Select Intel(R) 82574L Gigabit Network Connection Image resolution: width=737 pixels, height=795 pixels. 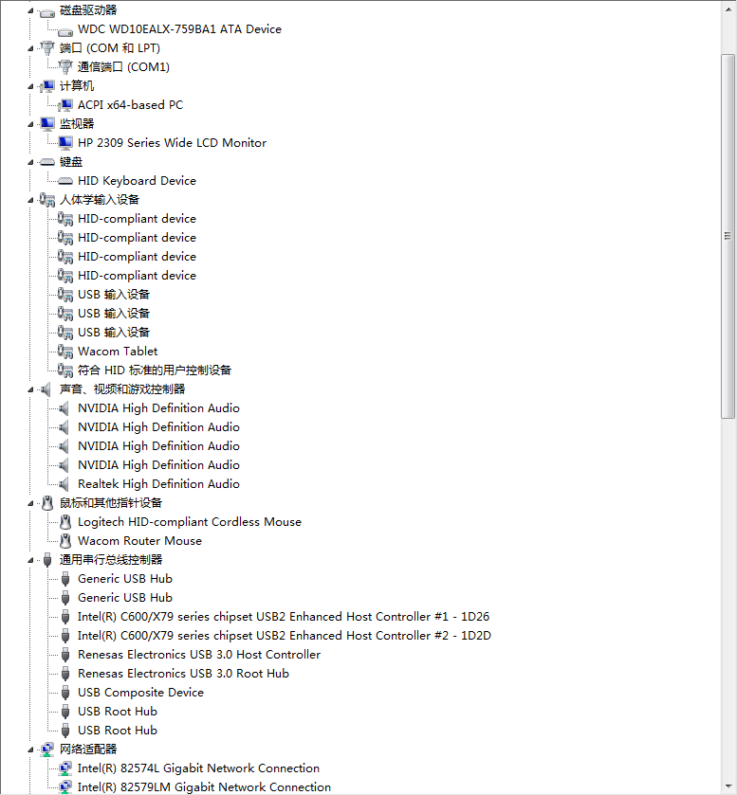pos(198,768)
